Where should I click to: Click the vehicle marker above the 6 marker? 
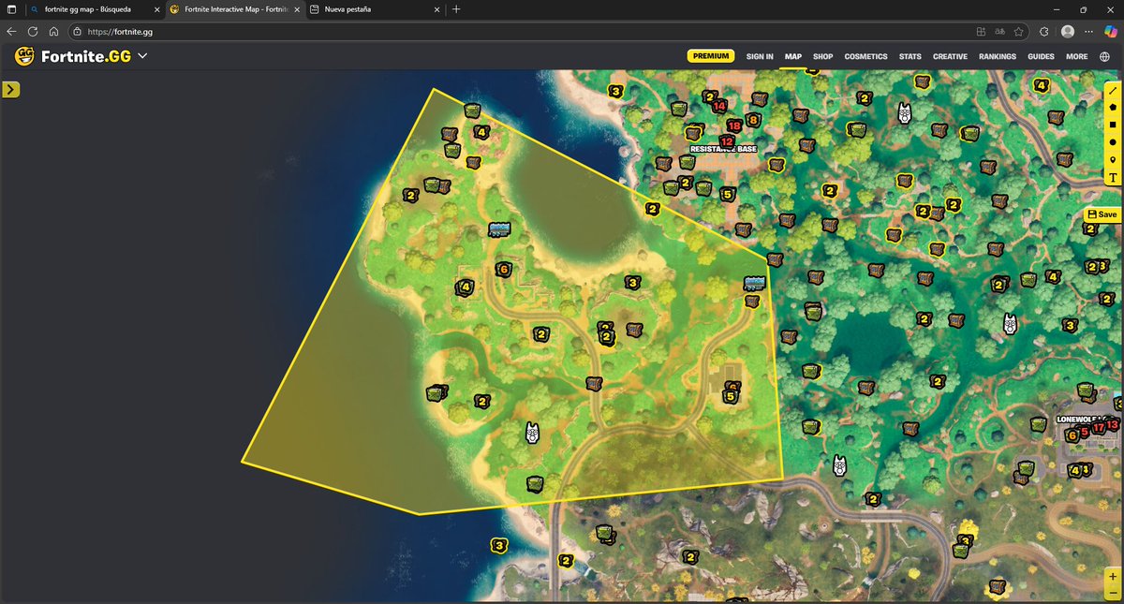(500, 229)
